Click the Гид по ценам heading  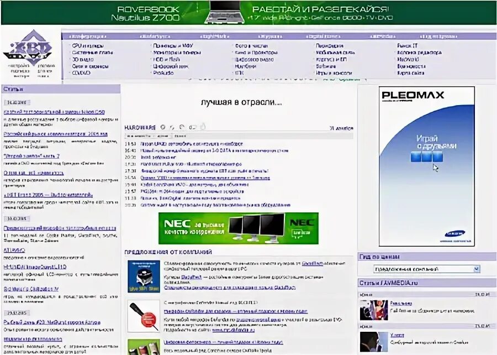click(379, 257)
